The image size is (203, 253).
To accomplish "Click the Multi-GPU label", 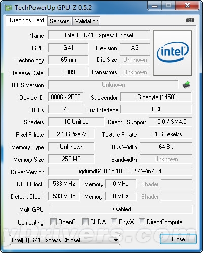I will (31, 210).
